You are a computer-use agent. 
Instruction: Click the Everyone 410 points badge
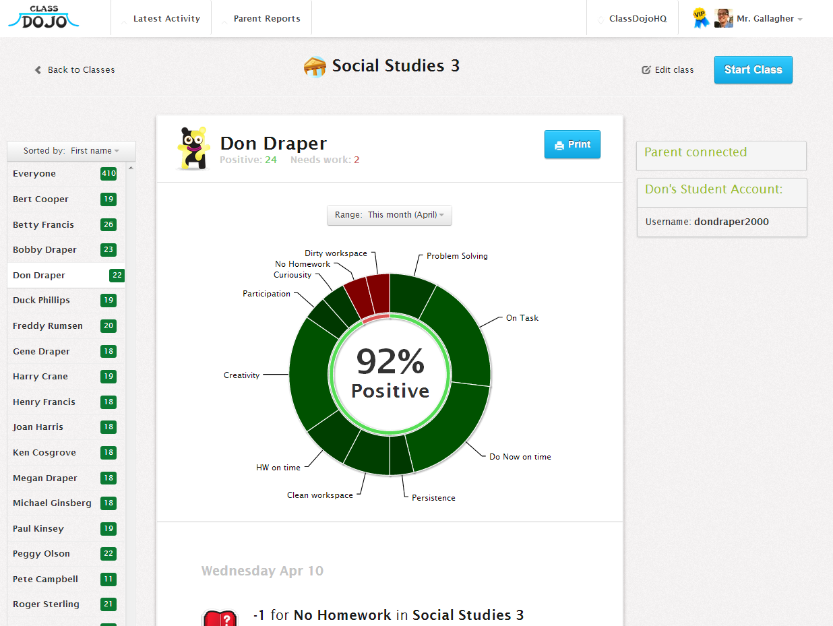pos(109,174)
